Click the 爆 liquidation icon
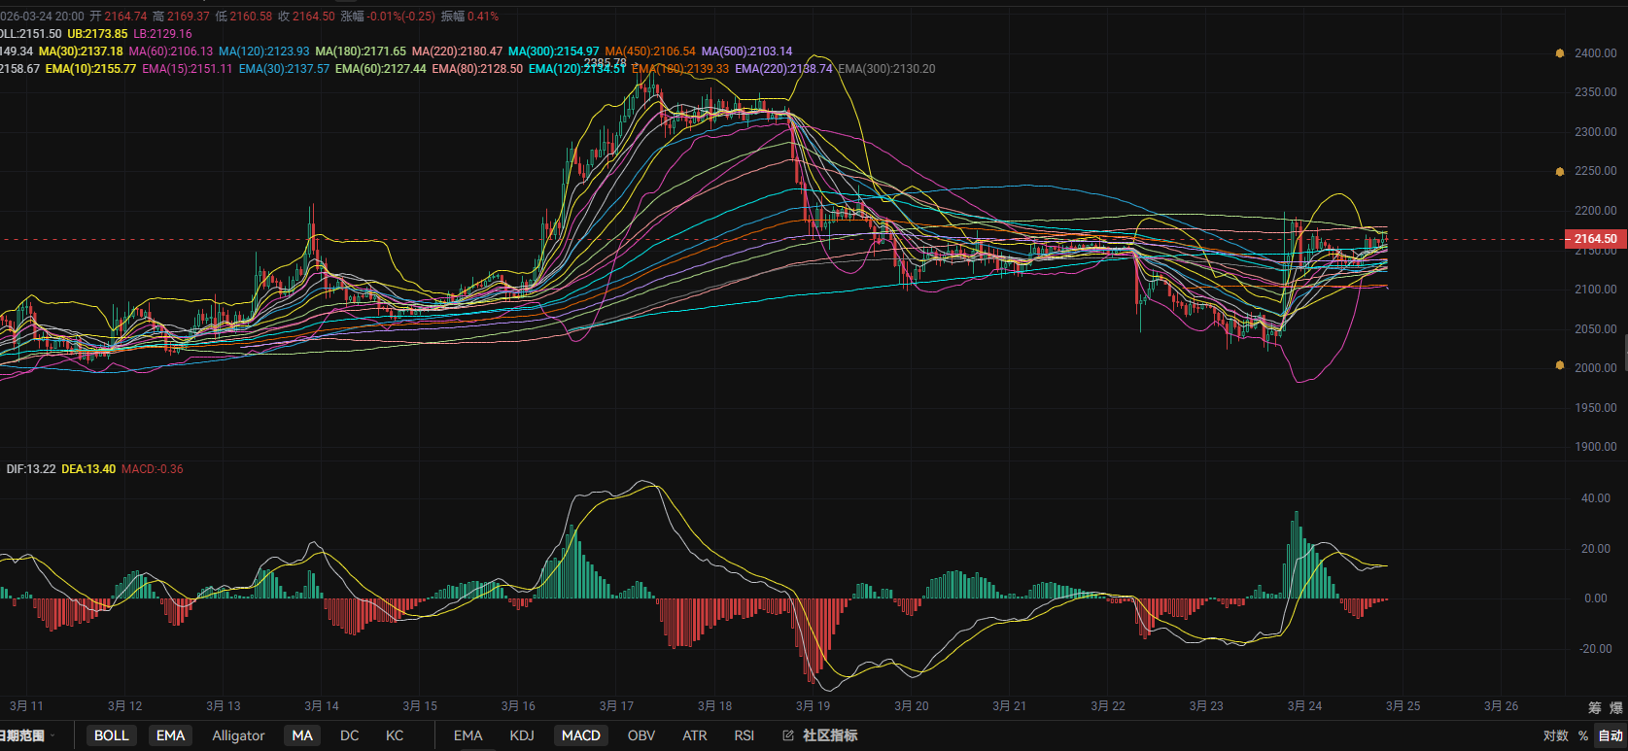This screenshot has height=751, width=1628. 1615,707
